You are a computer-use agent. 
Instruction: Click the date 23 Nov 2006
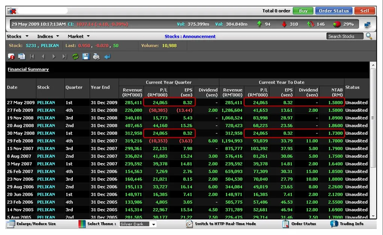[20, 179]
